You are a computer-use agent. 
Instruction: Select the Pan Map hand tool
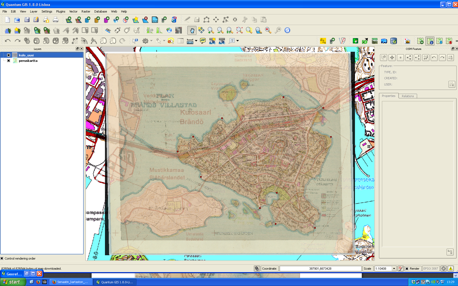tap(192, 31)
